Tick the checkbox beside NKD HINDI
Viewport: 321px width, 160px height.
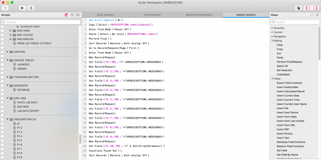coord(2,31)
